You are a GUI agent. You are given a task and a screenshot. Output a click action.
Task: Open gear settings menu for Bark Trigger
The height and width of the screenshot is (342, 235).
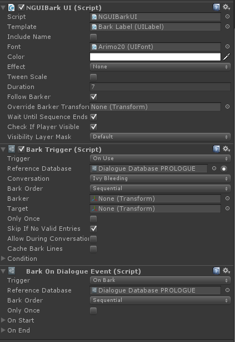click(x=226, y=149)
